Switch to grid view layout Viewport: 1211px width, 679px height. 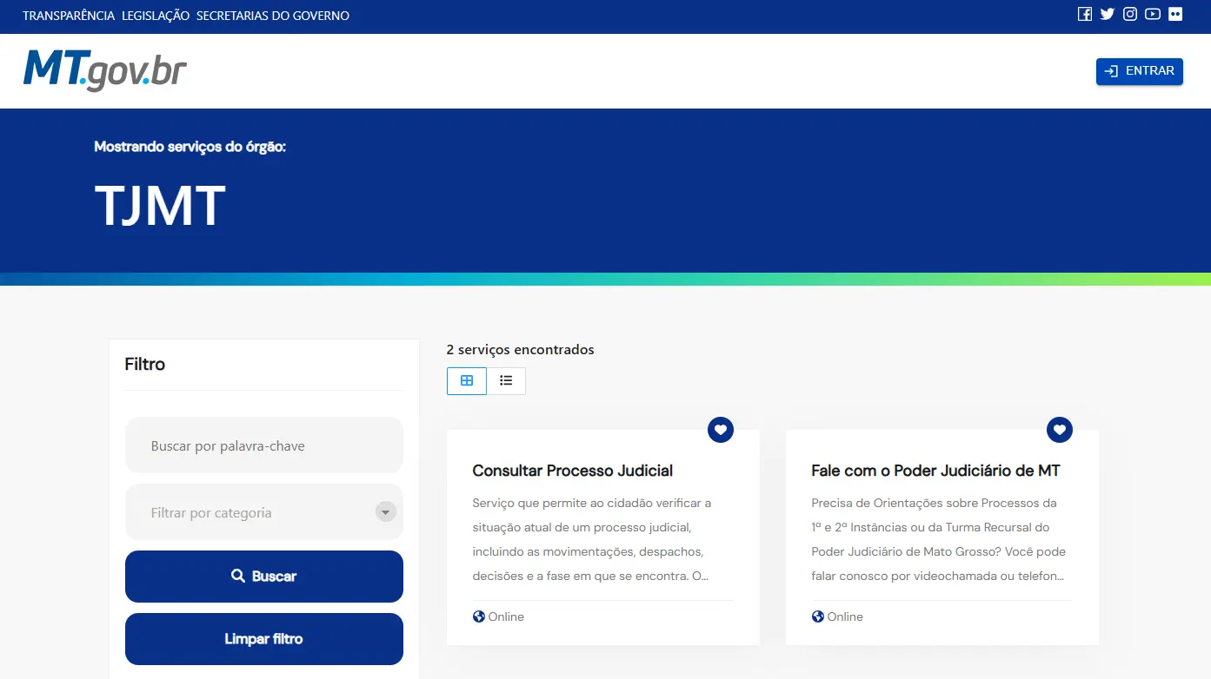pos(467,380)
